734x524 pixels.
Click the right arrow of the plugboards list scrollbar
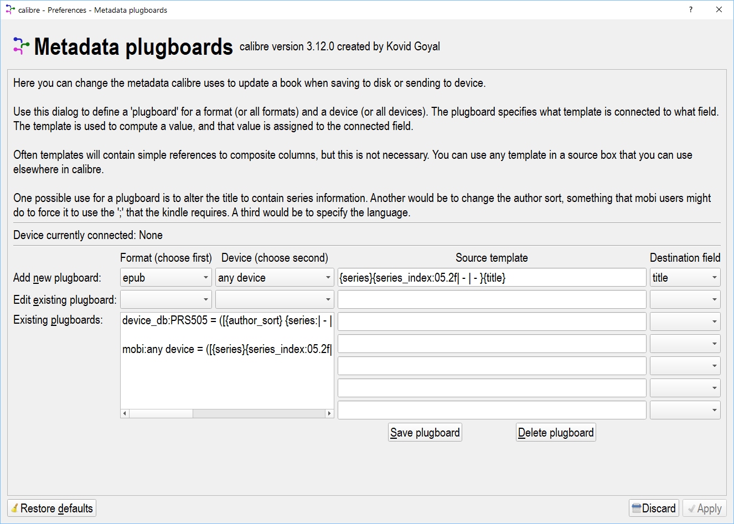click(x=329, y=413)
